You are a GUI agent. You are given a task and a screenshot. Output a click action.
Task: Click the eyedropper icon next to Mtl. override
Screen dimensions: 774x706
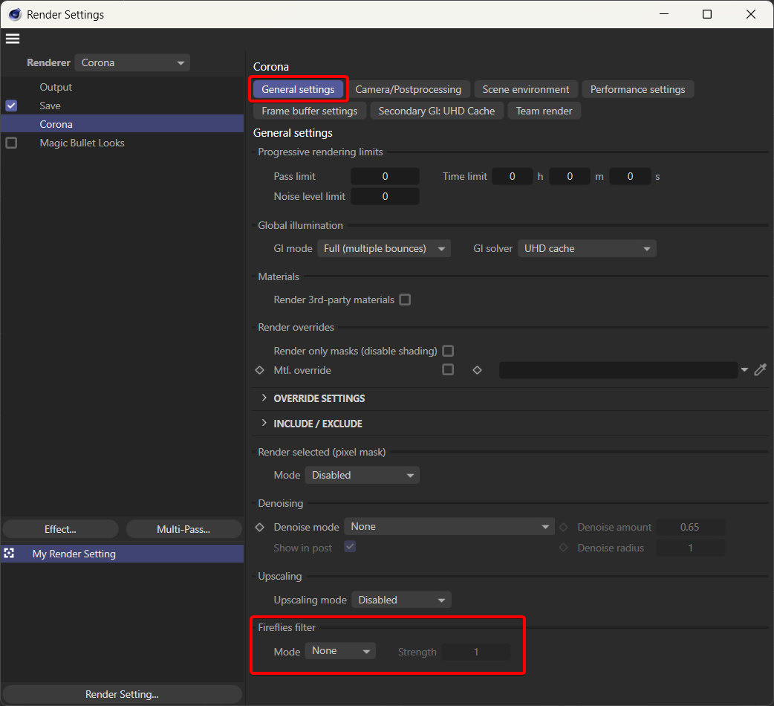click(x=760, y=370)
